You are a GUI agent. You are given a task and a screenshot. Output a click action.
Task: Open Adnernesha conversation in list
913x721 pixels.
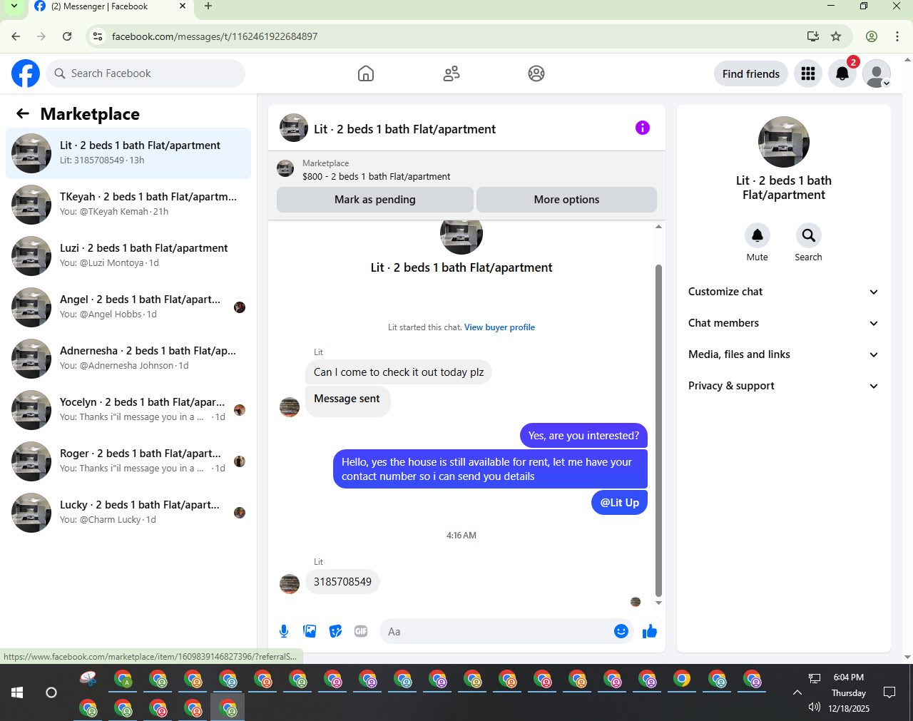(128, 359)
